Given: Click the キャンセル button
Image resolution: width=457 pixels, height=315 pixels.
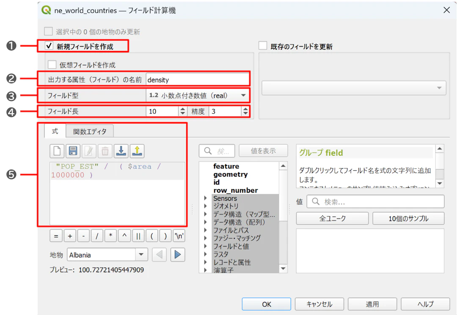Looking at the screenshot, I should click(x=319, y=304).
